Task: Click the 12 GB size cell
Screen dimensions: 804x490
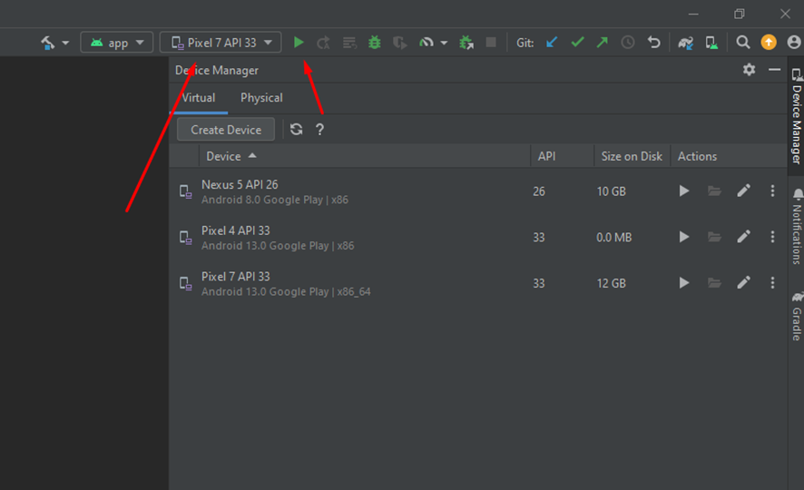Action: click(x=612, y=283)
